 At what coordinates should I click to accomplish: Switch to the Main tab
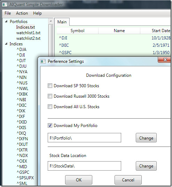click(x=62, y=22)
